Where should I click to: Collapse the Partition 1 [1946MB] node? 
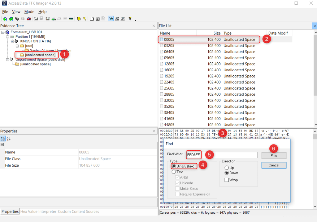[x=8, y=37]
